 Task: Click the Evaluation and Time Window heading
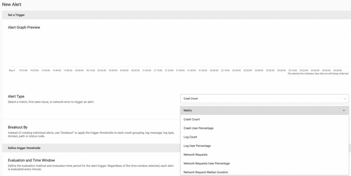click(31, 160)
